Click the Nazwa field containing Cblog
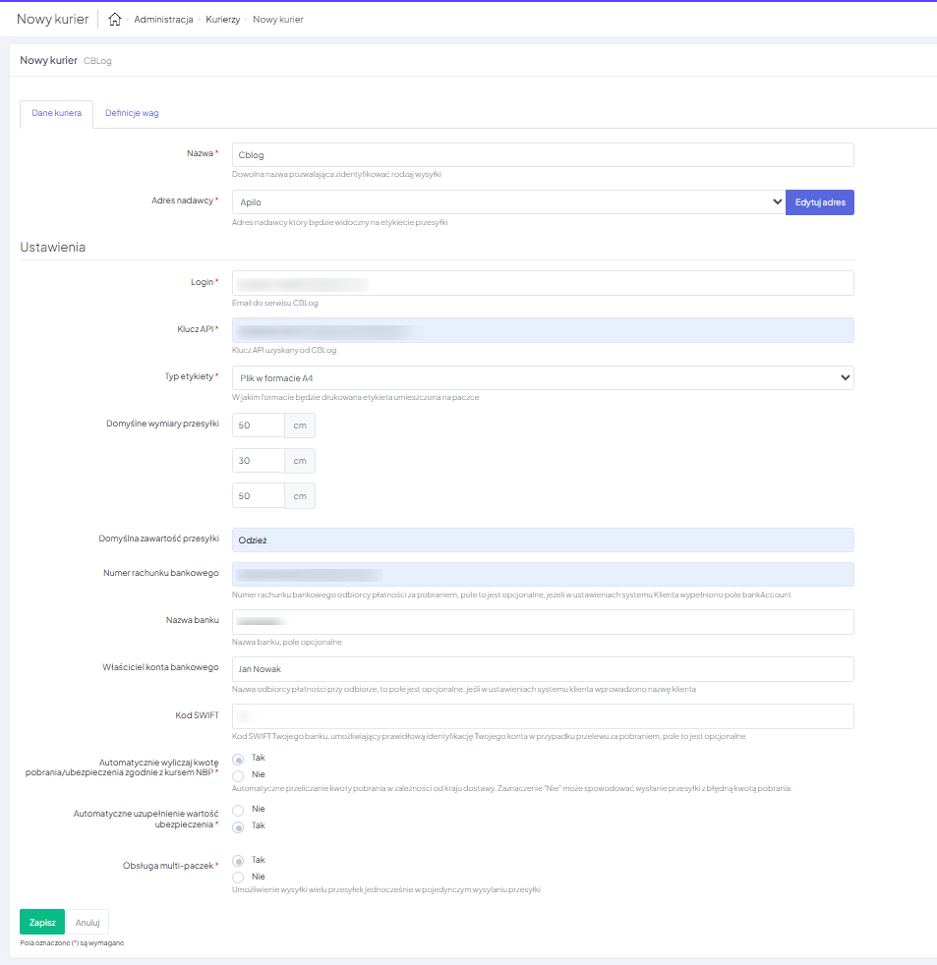Image resolution: width=937 pixels, height=965 pixels. (543, 155)
